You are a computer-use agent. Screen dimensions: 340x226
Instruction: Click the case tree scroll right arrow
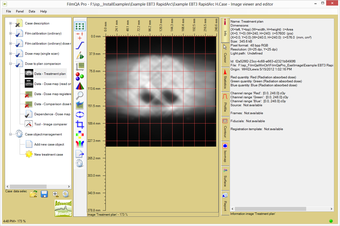[69, 187]
